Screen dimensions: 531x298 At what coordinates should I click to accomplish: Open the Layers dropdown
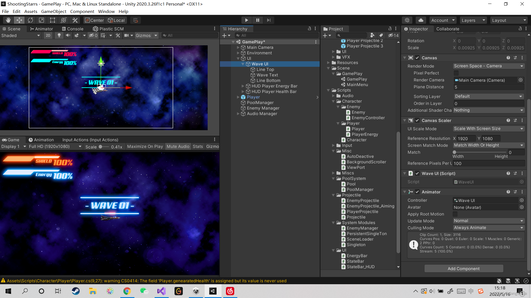click(473, 20)
